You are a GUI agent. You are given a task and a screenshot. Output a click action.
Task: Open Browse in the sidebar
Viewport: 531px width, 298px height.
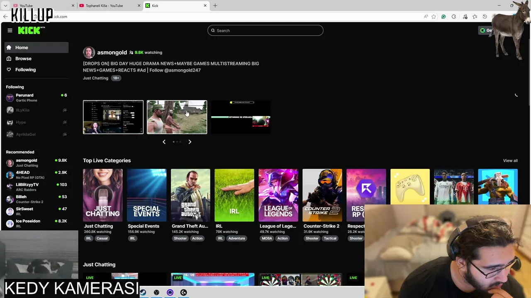tap(37, 58)
